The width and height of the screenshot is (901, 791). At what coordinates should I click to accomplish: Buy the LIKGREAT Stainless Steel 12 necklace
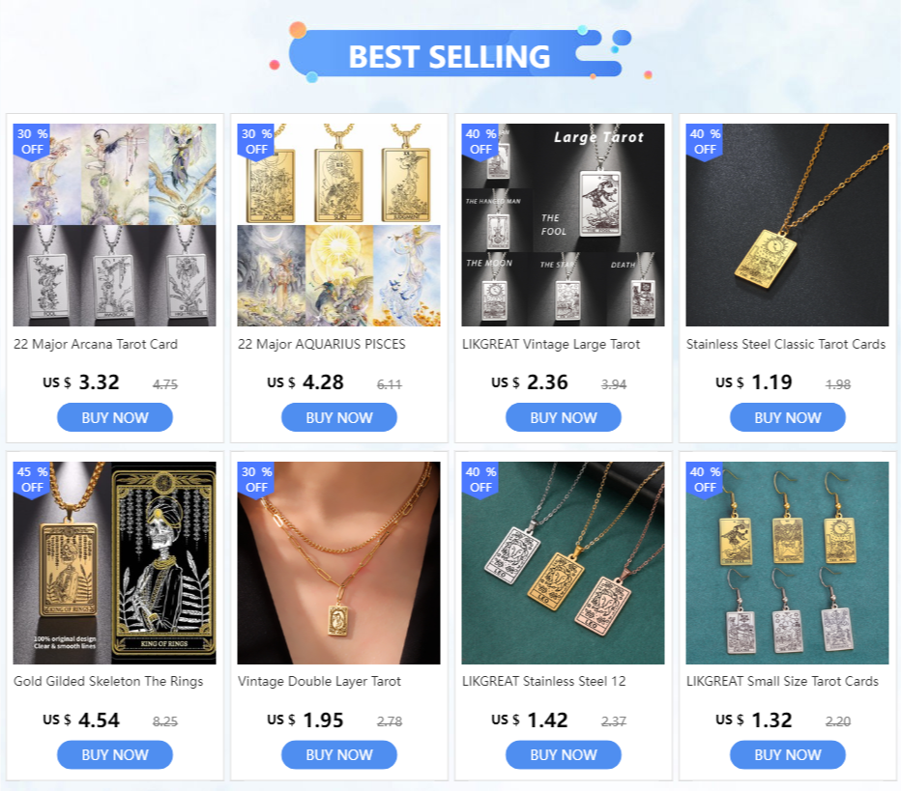tap(563, 754)
